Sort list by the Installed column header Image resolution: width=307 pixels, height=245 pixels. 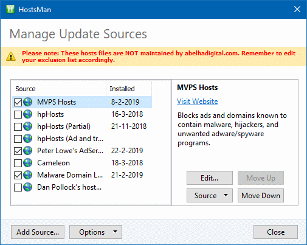[129, 89]
